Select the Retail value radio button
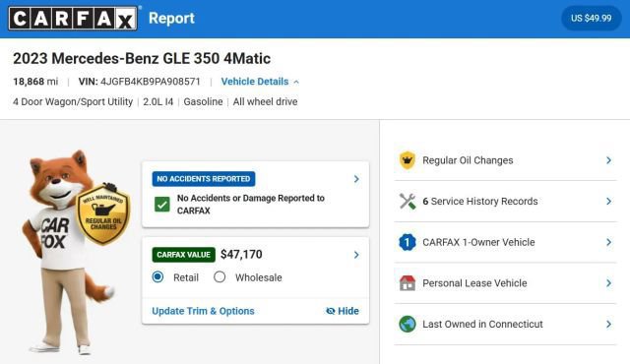630x364 pixels. click(157, 276)
